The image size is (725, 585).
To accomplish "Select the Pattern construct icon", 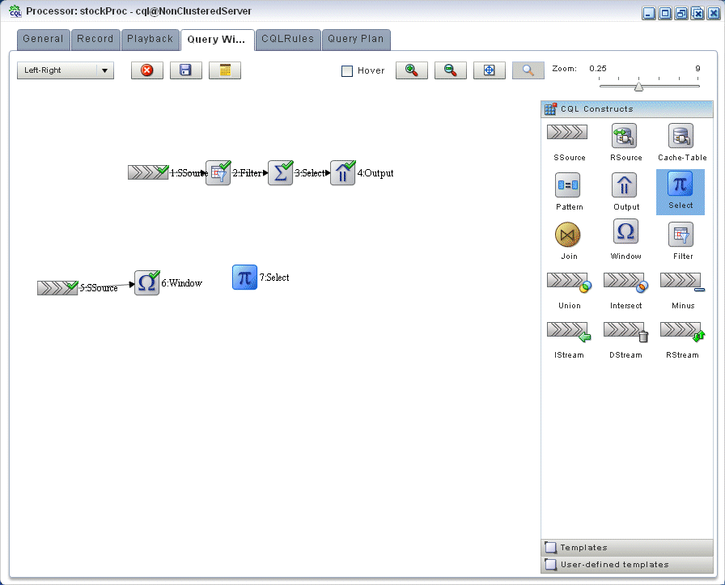I will [567, 185].
